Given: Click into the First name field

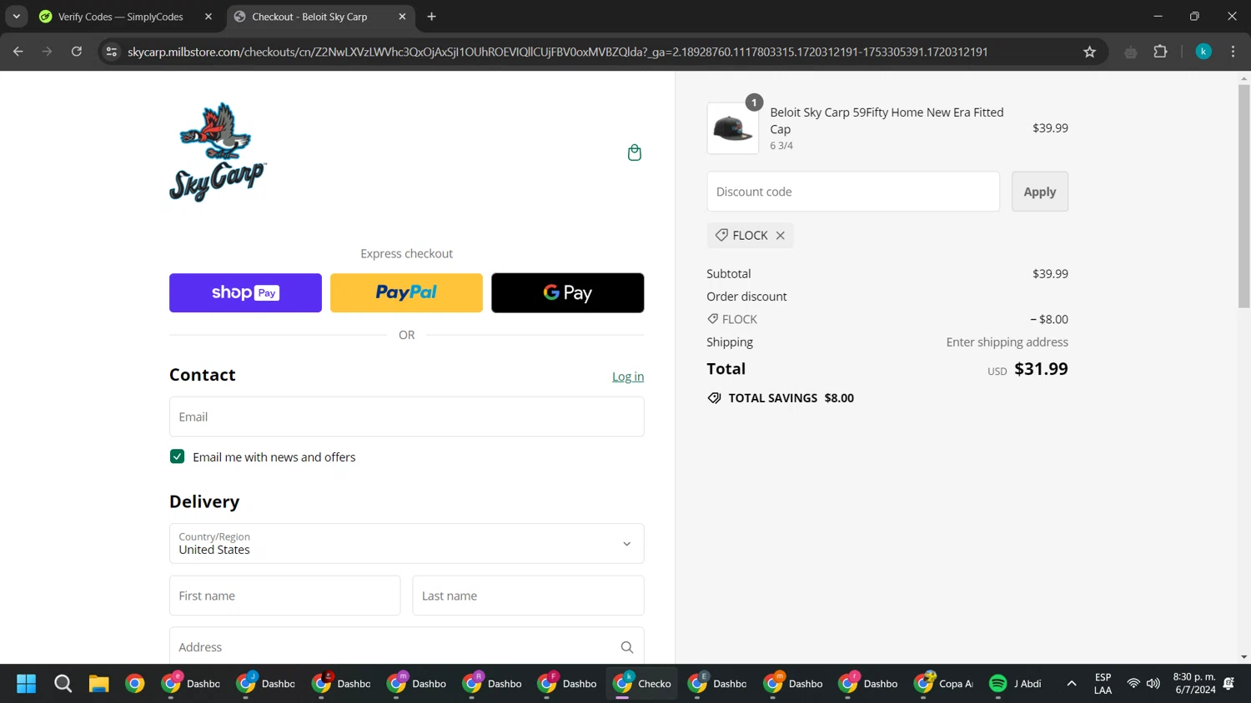Looking at the screenshot, I should click(x=285, y=596).
